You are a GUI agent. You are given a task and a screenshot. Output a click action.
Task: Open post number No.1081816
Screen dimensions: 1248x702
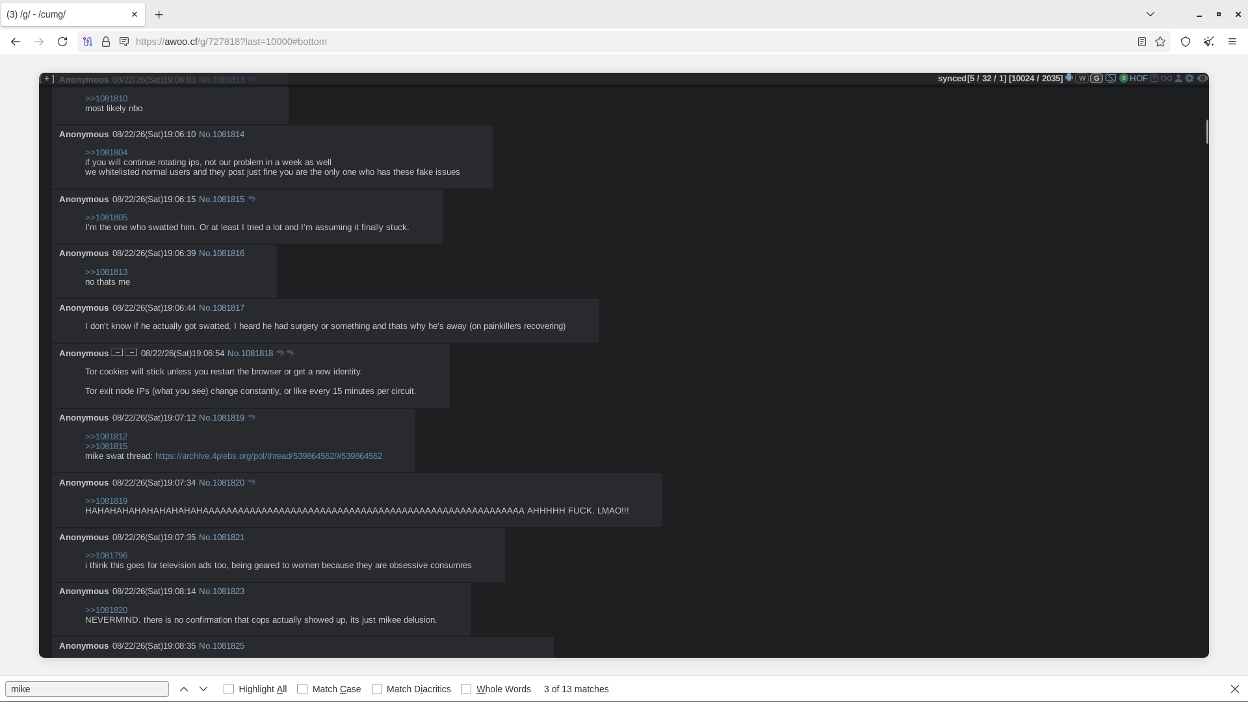(222, 253)
